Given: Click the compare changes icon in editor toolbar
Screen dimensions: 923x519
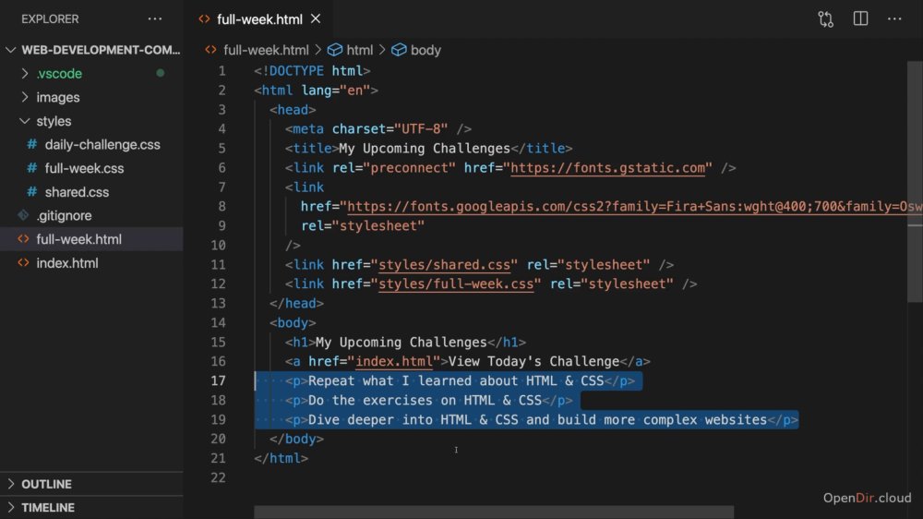Looking at the screenshot, I should tap(825, 18).
